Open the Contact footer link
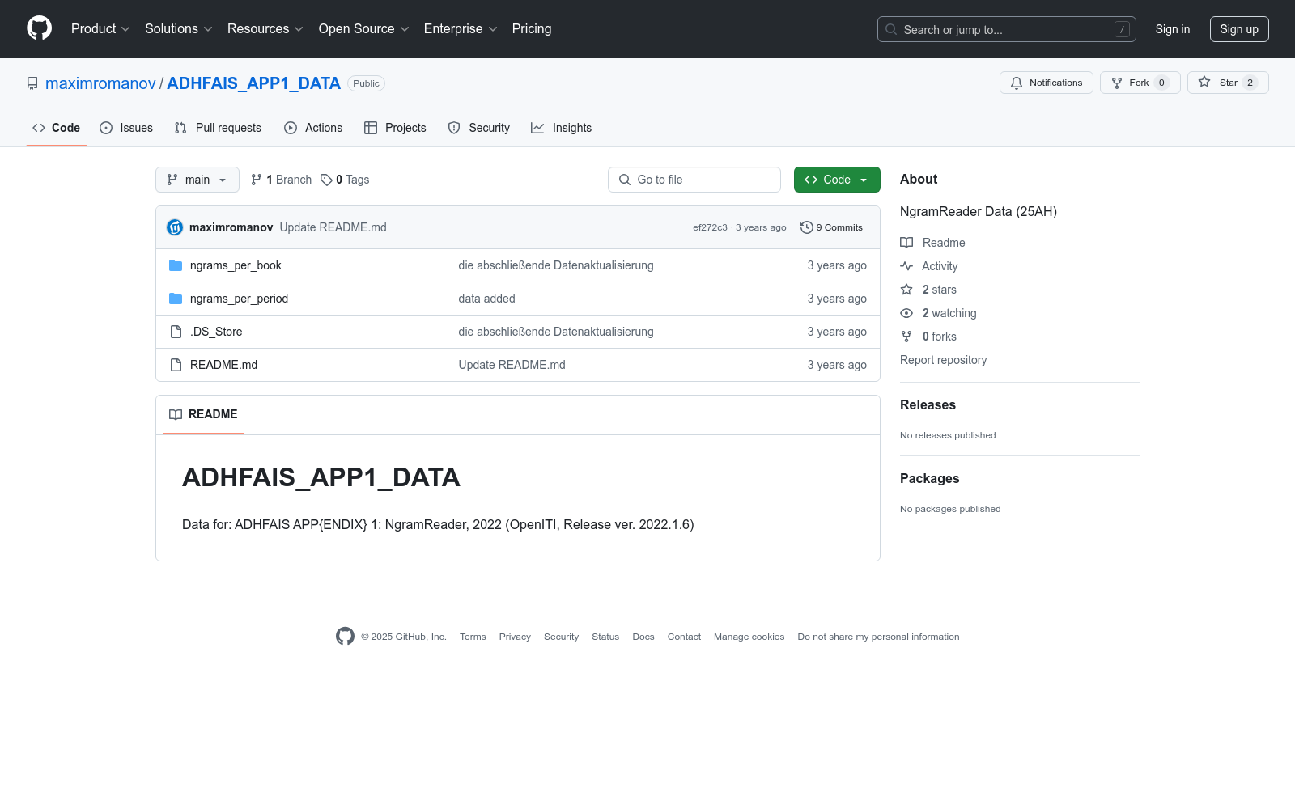This screenshot has width=1295, height=809. pyautogui.click(x=684, y=637)
